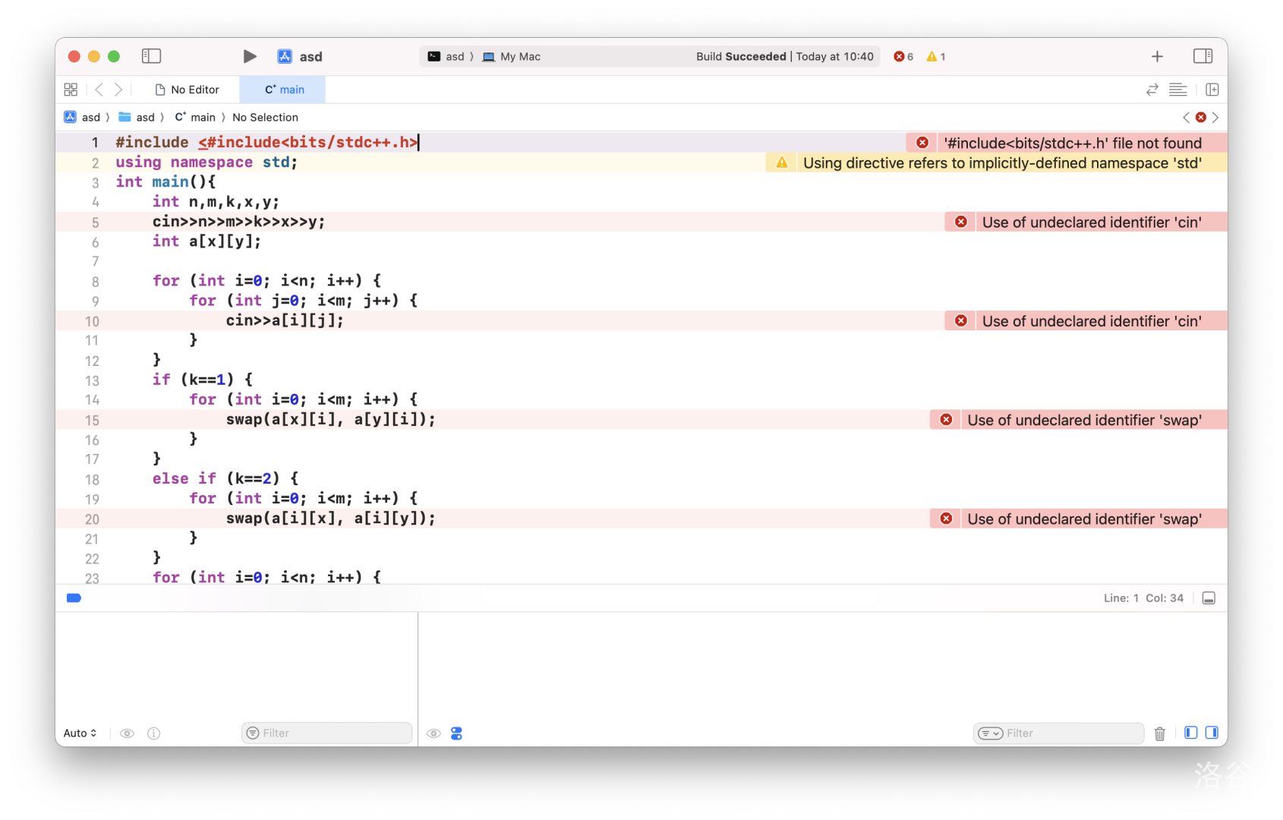Open the adjust editor options lines icon

(1177, 90)
